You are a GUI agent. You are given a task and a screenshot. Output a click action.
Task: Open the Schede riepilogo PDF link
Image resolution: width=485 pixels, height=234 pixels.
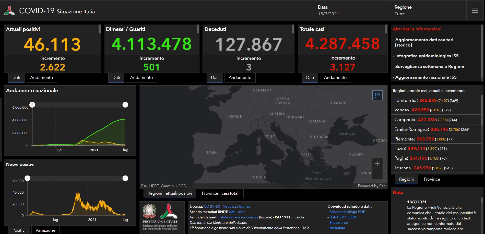[347, 212]
